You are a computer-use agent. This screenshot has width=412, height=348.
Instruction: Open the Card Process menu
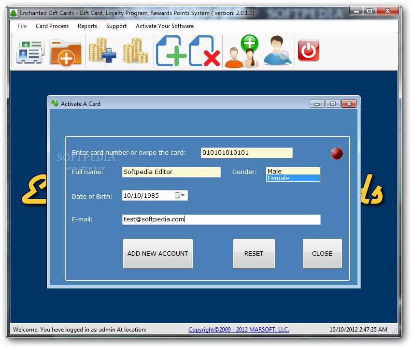[x=52, y=26]
